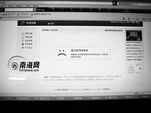Open the 学历认证工作的公告 news link
This screenshot has width=151, height=113.
[x=135, y=57]
